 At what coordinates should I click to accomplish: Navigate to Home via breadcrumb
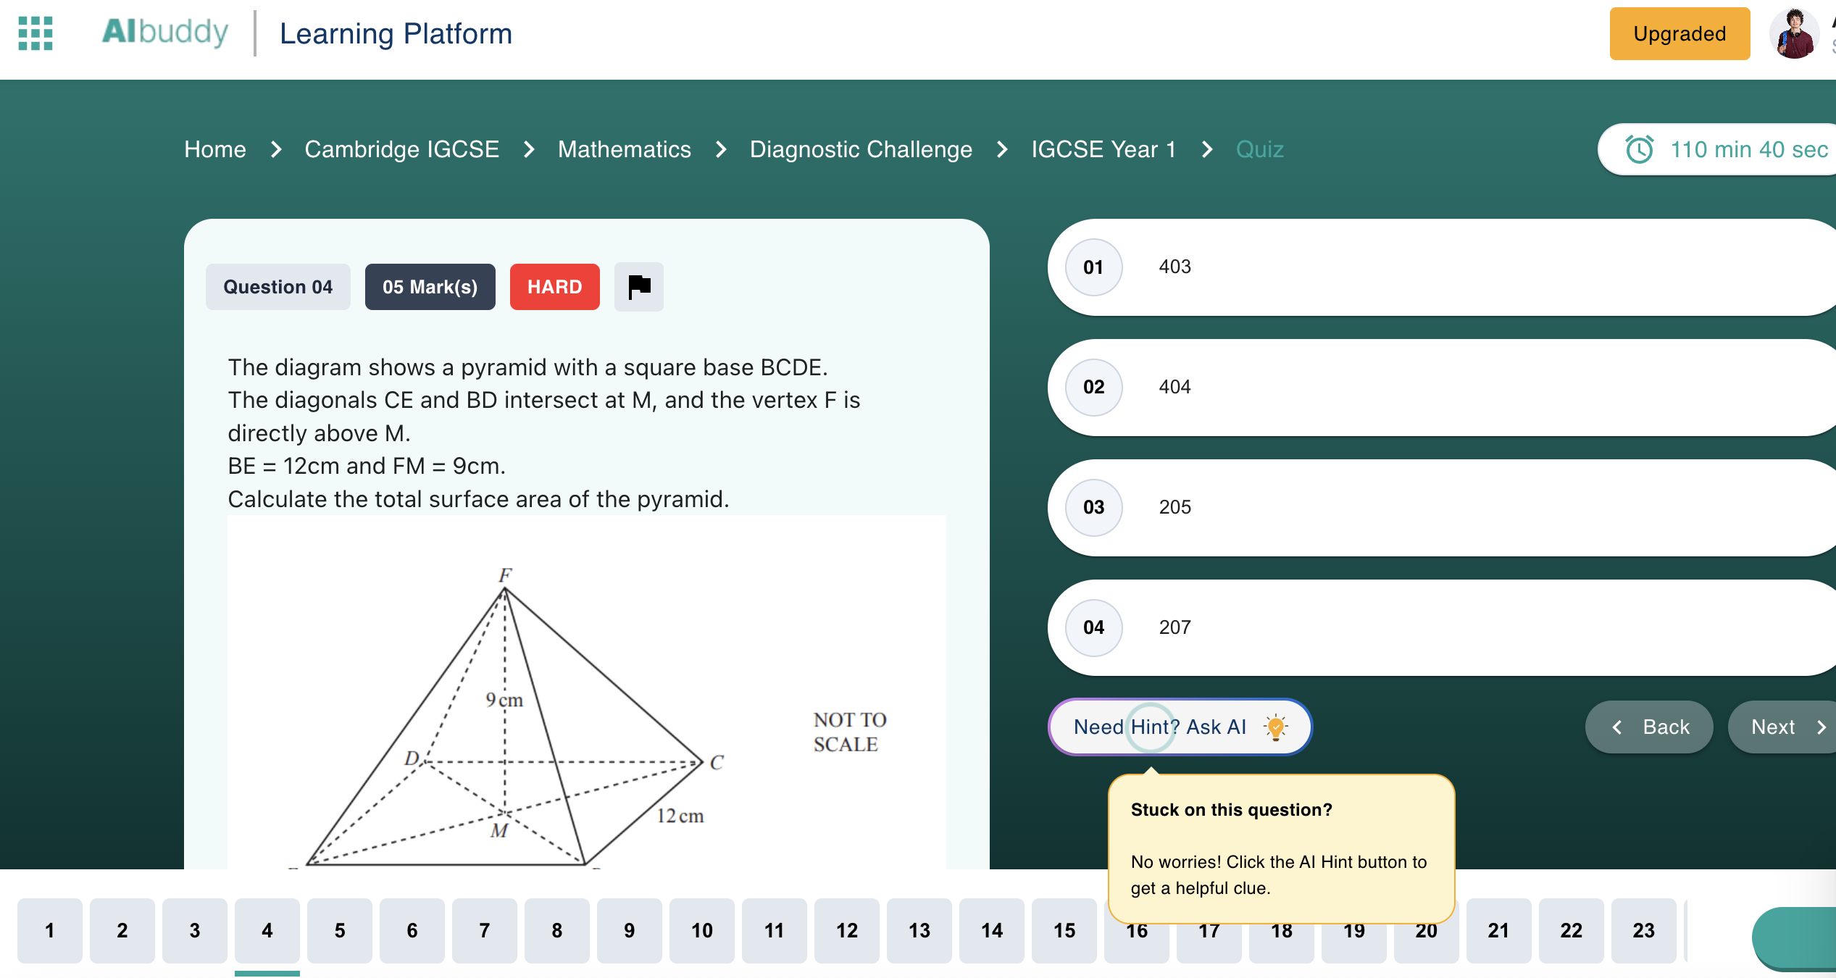pos(214,149)
